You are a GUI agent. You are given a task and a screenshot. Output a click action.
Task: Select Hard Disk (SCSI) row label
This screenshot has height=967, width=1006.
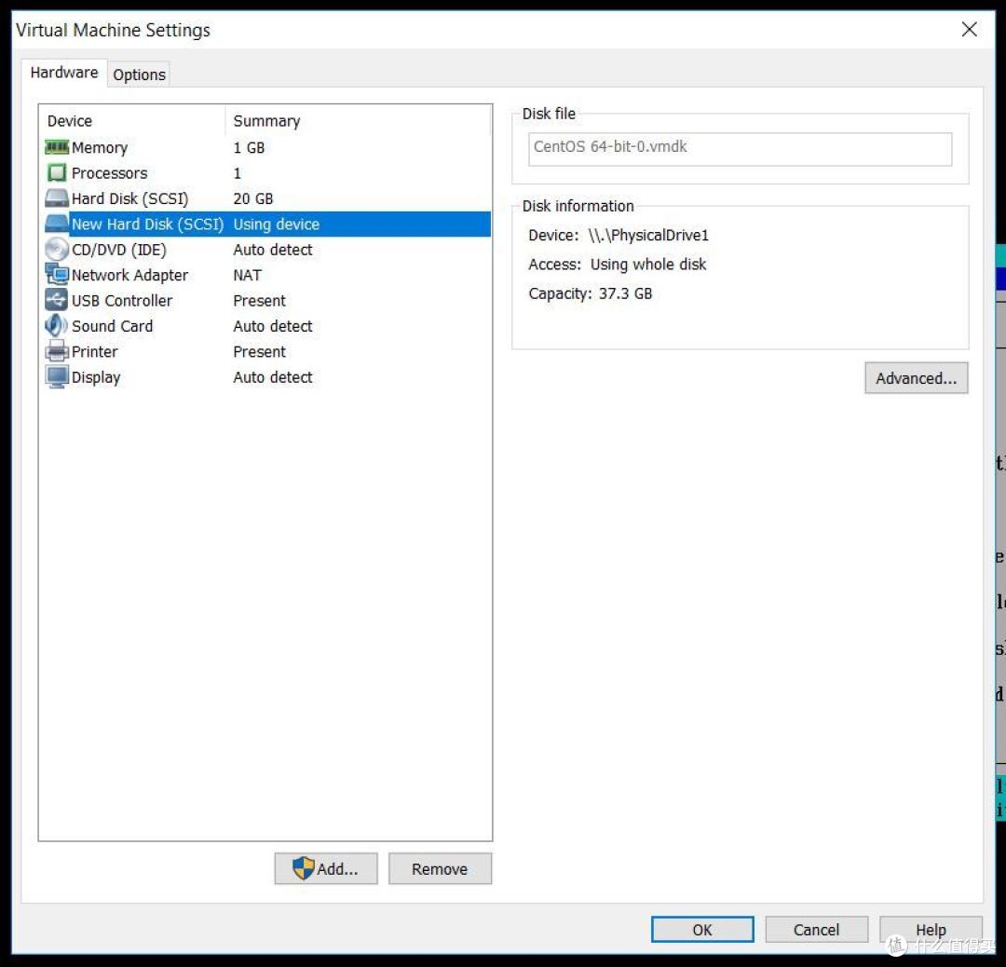click(x=130, y=199)
